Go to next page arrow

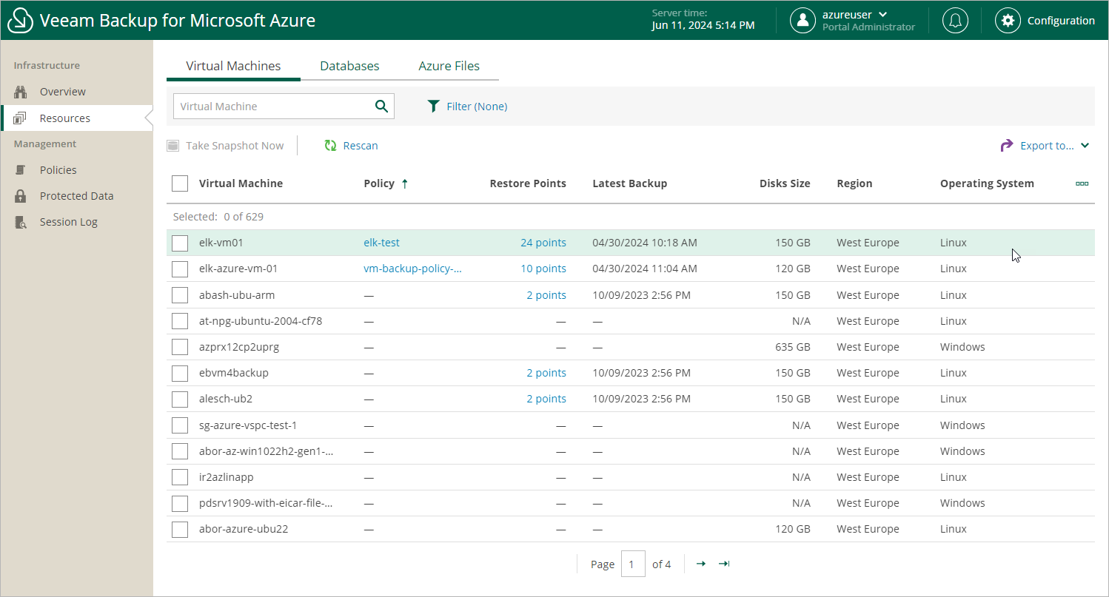tap(700, 564)
